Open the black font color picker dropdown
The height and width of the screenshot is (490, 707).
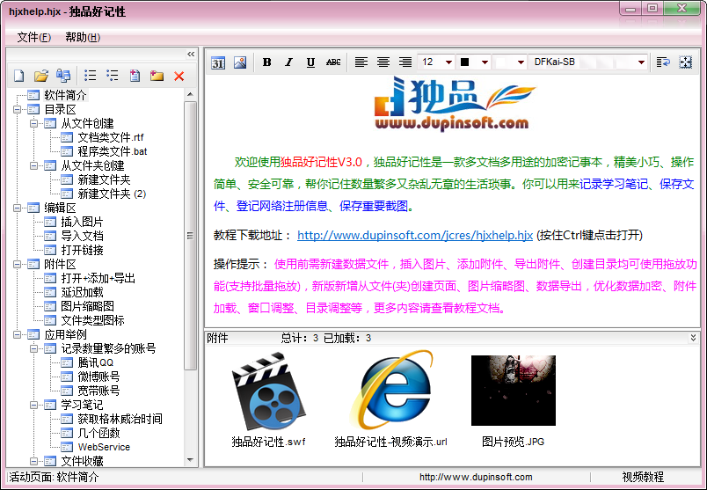(x=485, y=62)
